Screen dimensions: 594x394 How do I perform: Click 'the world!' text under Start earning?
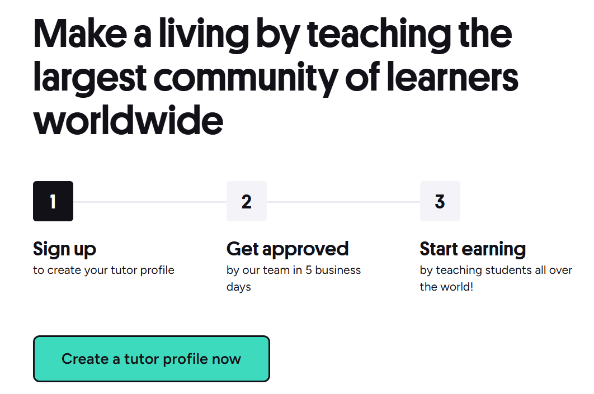click(x=446, y=287)
